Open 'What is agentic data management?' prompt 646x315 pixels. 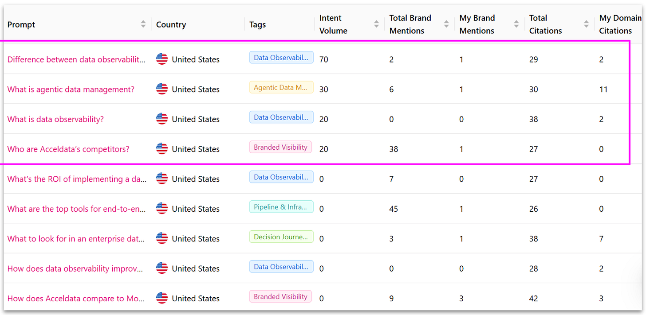click(71, 89)
